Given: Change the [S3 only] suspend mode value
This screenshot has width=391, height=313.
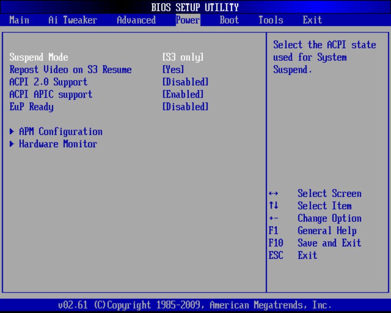Looking at the screenshot, I should (x=183, y=57).
